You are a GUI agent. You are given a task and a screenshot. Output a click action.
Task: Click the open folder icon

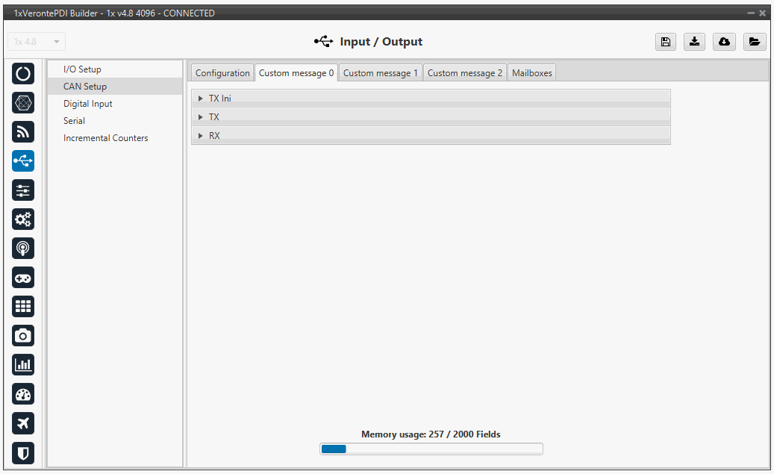(x=754, y=42)
